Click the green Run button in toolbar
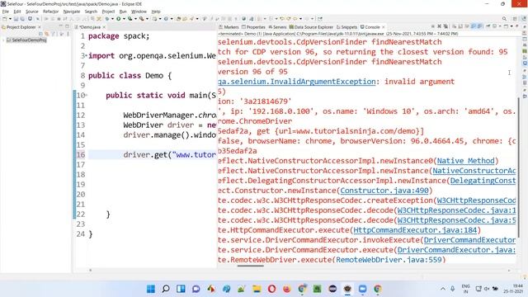Image resolution: width=528 pixels, height=297 pixels. click(x=119, y=19)
